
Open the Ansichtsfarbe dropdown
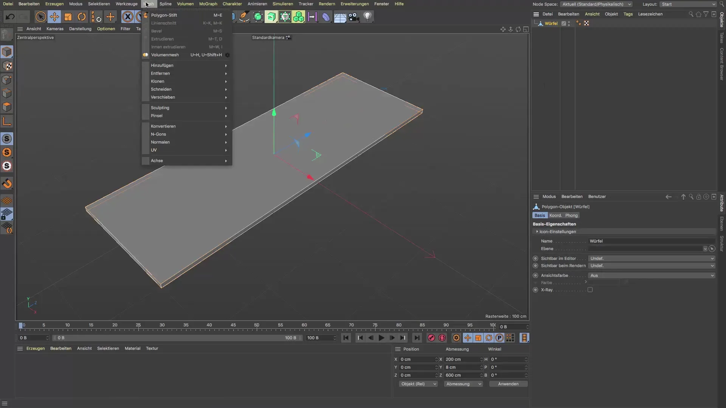pyautogui.click(x=652, y=275)
